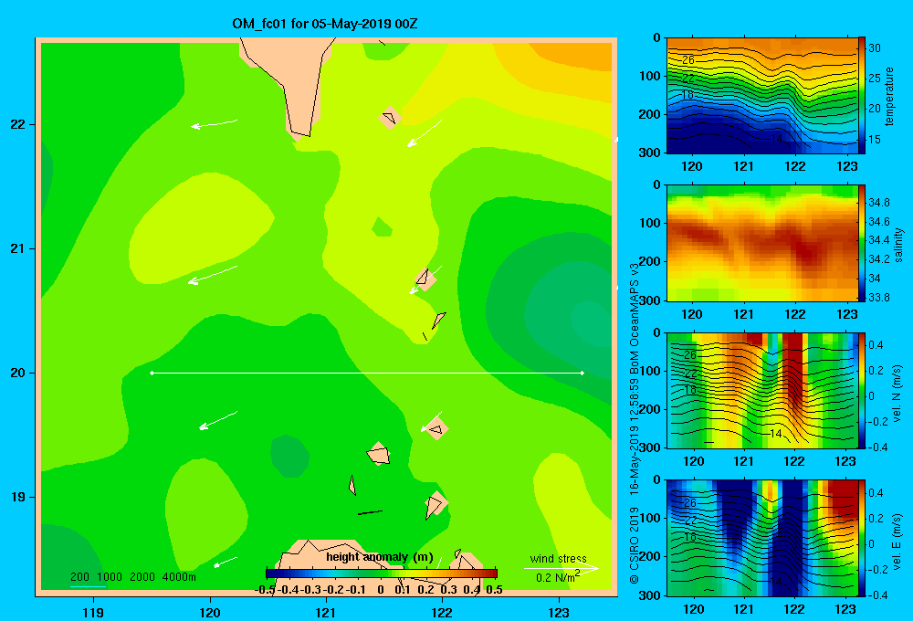Click longitude label 119 on map axis
The image size is (913, 621).
[x=94, y=612]
